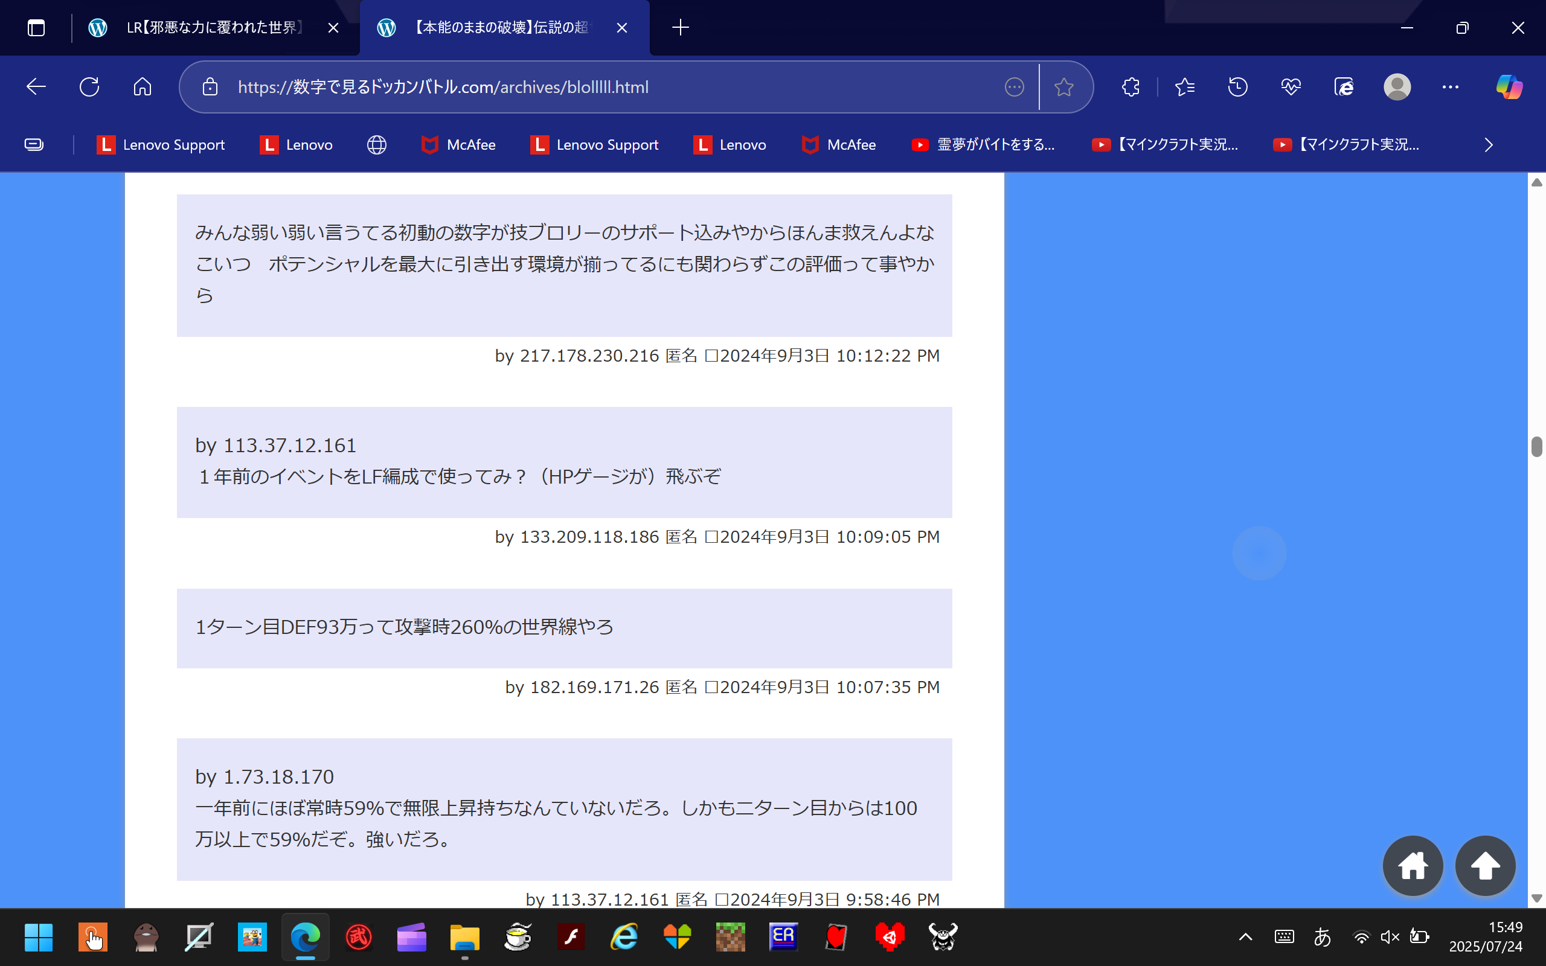This screenshot has height=966, width=1546.
Task: Close the LR【邪悪な力に覆われた世界】 tab
Action: pyautogui.click(x=333, y=28)
